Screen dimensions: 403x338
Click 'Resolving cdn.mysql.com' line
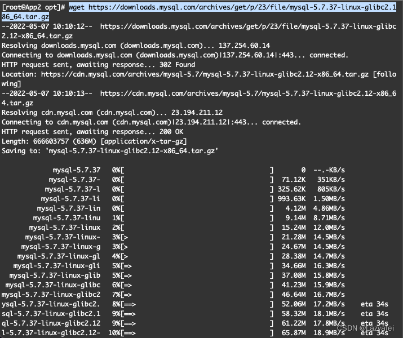pyautogui.click(x=112, y=113)
